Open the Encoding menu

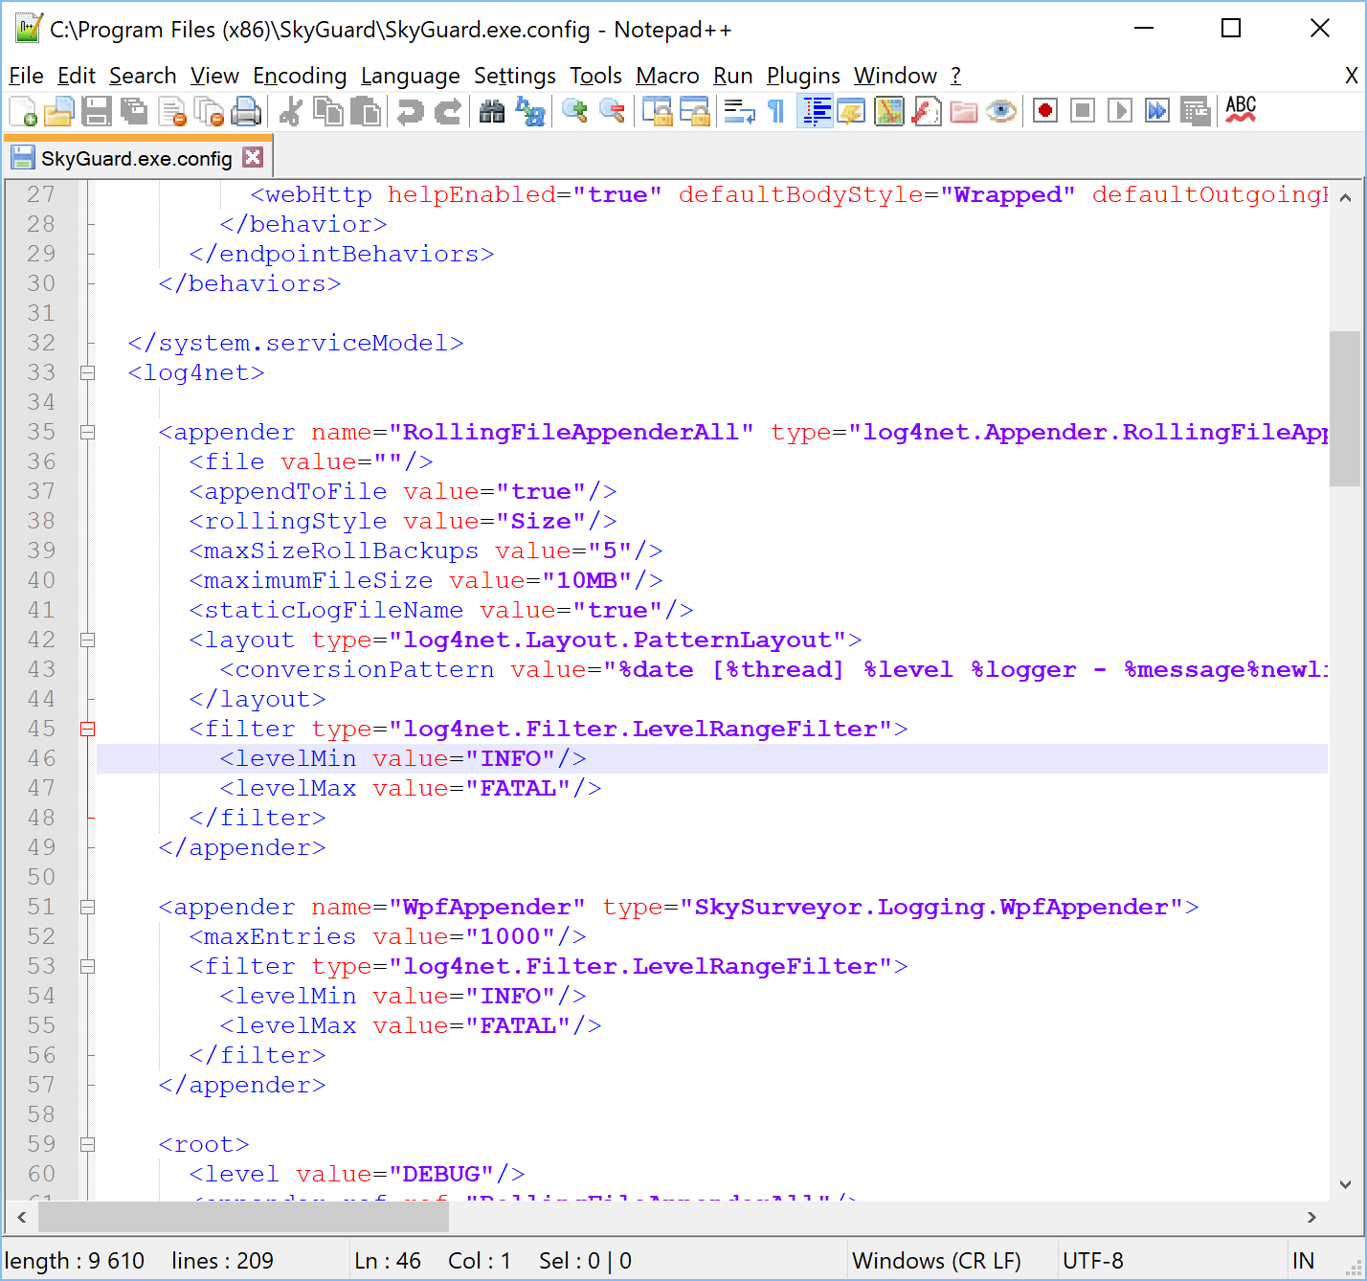(x=300, y=76)
